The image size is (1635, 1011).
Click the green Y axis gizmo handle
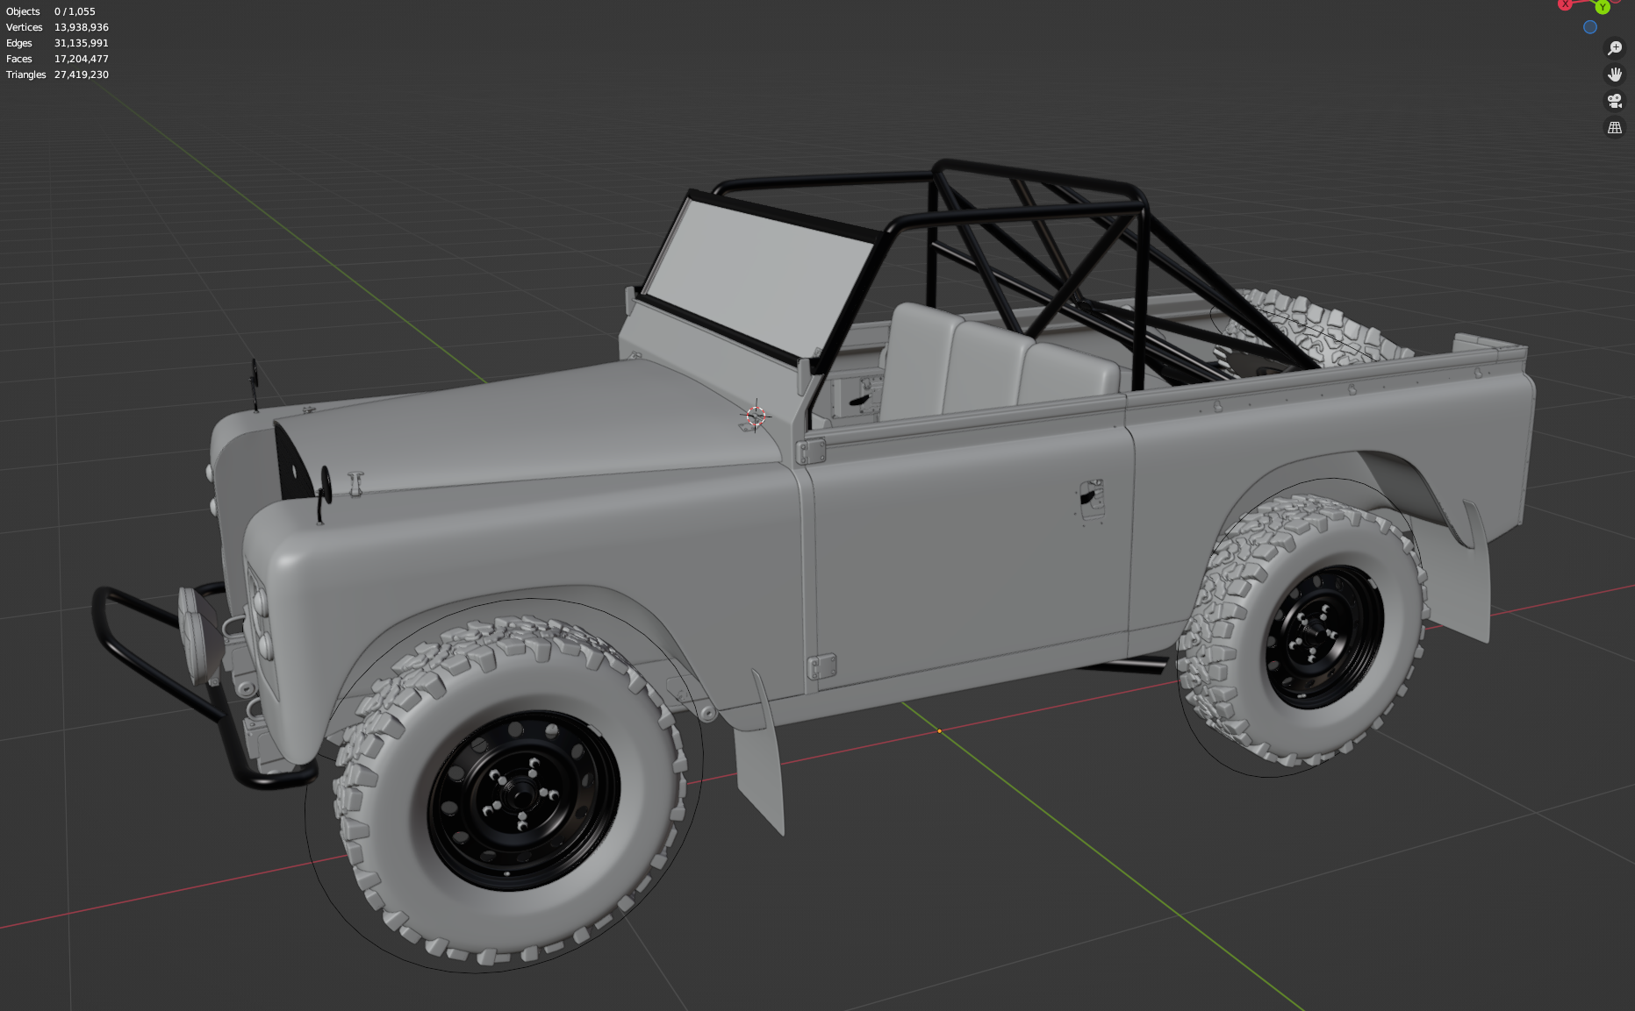1603,6
